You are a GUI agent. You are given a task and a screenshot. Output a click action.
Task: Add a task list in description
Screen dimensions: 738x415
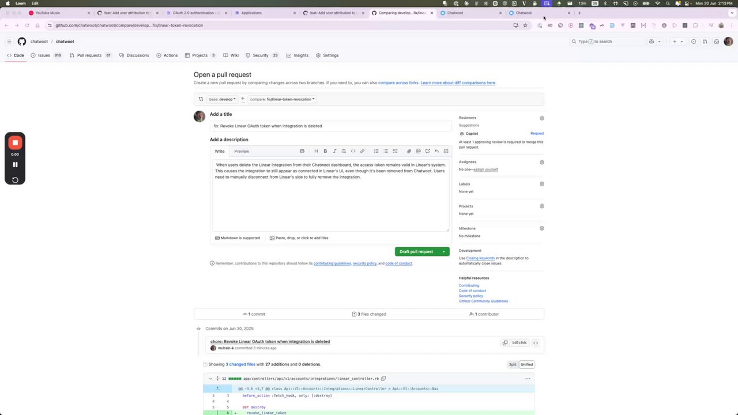395,151
